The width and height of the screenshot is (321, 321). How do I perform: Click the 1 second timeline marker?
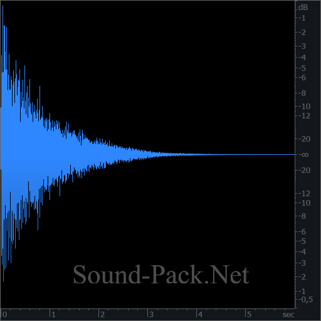point(53,315)
